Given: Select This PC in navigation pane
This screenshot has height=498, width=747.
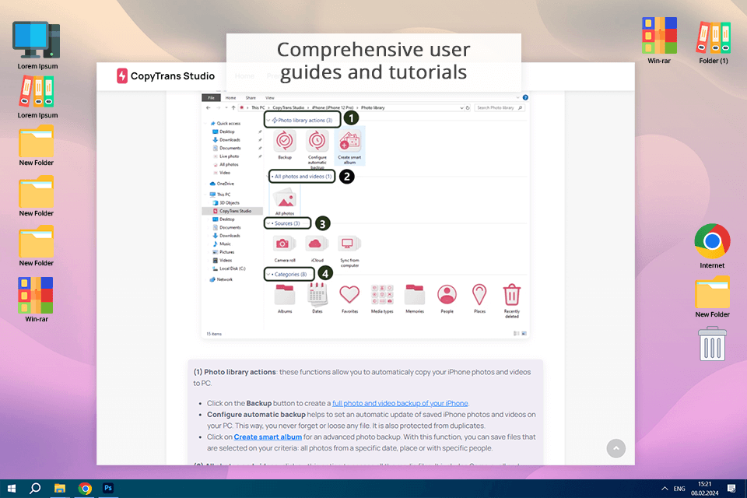Looking at the screenshot, I should [x=220, y=195].
